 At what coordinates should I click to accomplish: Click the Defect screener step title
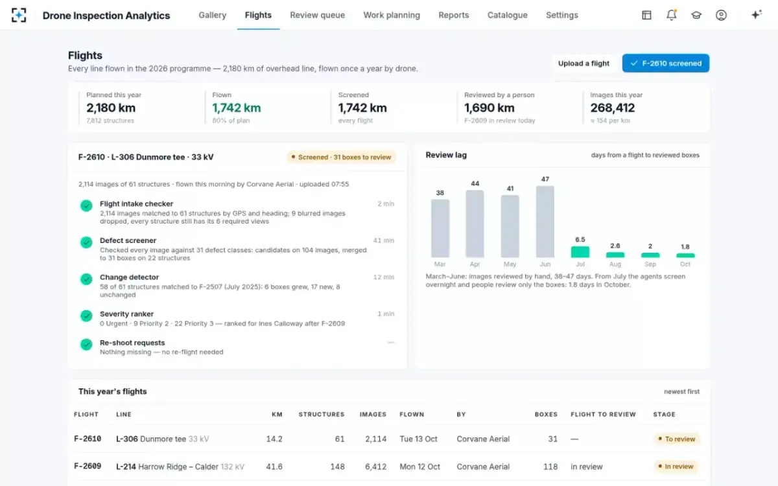128,240
